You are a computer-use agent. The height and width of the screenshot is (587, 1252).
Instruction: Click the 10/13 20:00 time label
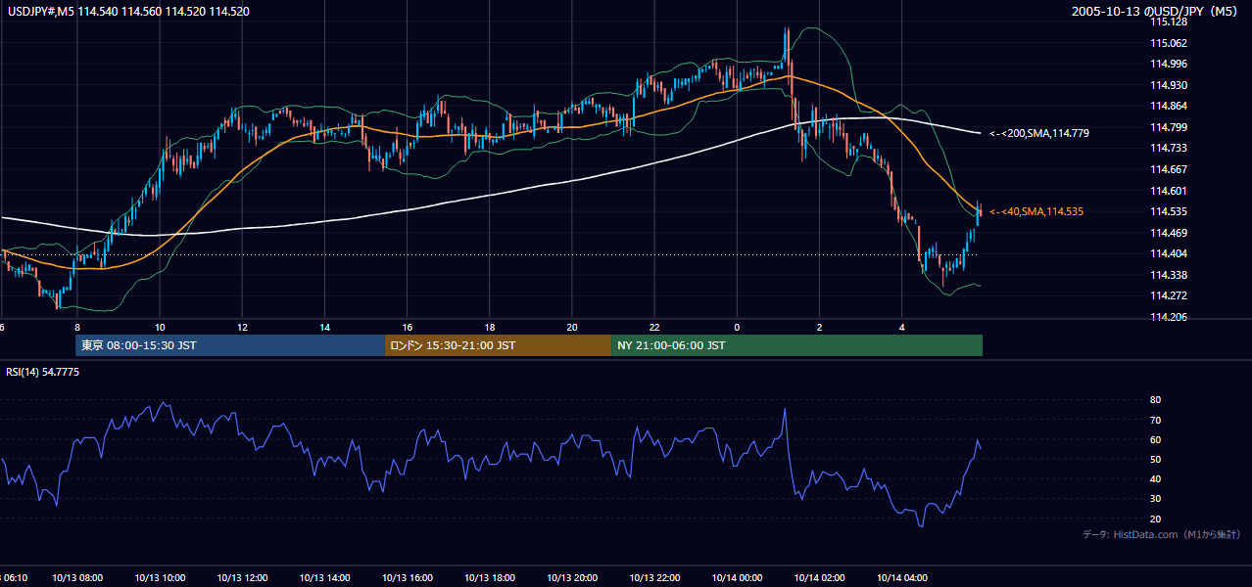pyautogui.click(x=572, y=578)
